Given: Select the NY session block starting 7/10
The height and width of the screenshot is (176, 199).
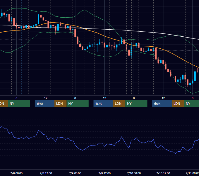Looking at the screenshot, I should click(x=191, y=104).
